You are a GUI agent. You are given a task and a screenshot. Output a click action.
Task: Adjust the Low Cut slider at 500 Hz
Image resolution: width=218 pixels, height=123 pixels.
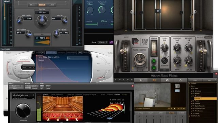97,24
